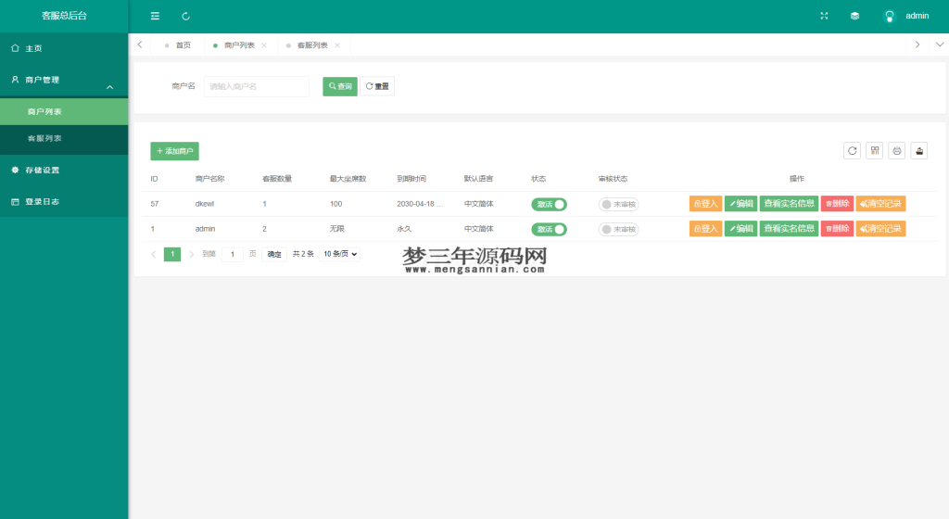Open the column filter grid icon
Viewport: 949px width, 519px height.
875,151
